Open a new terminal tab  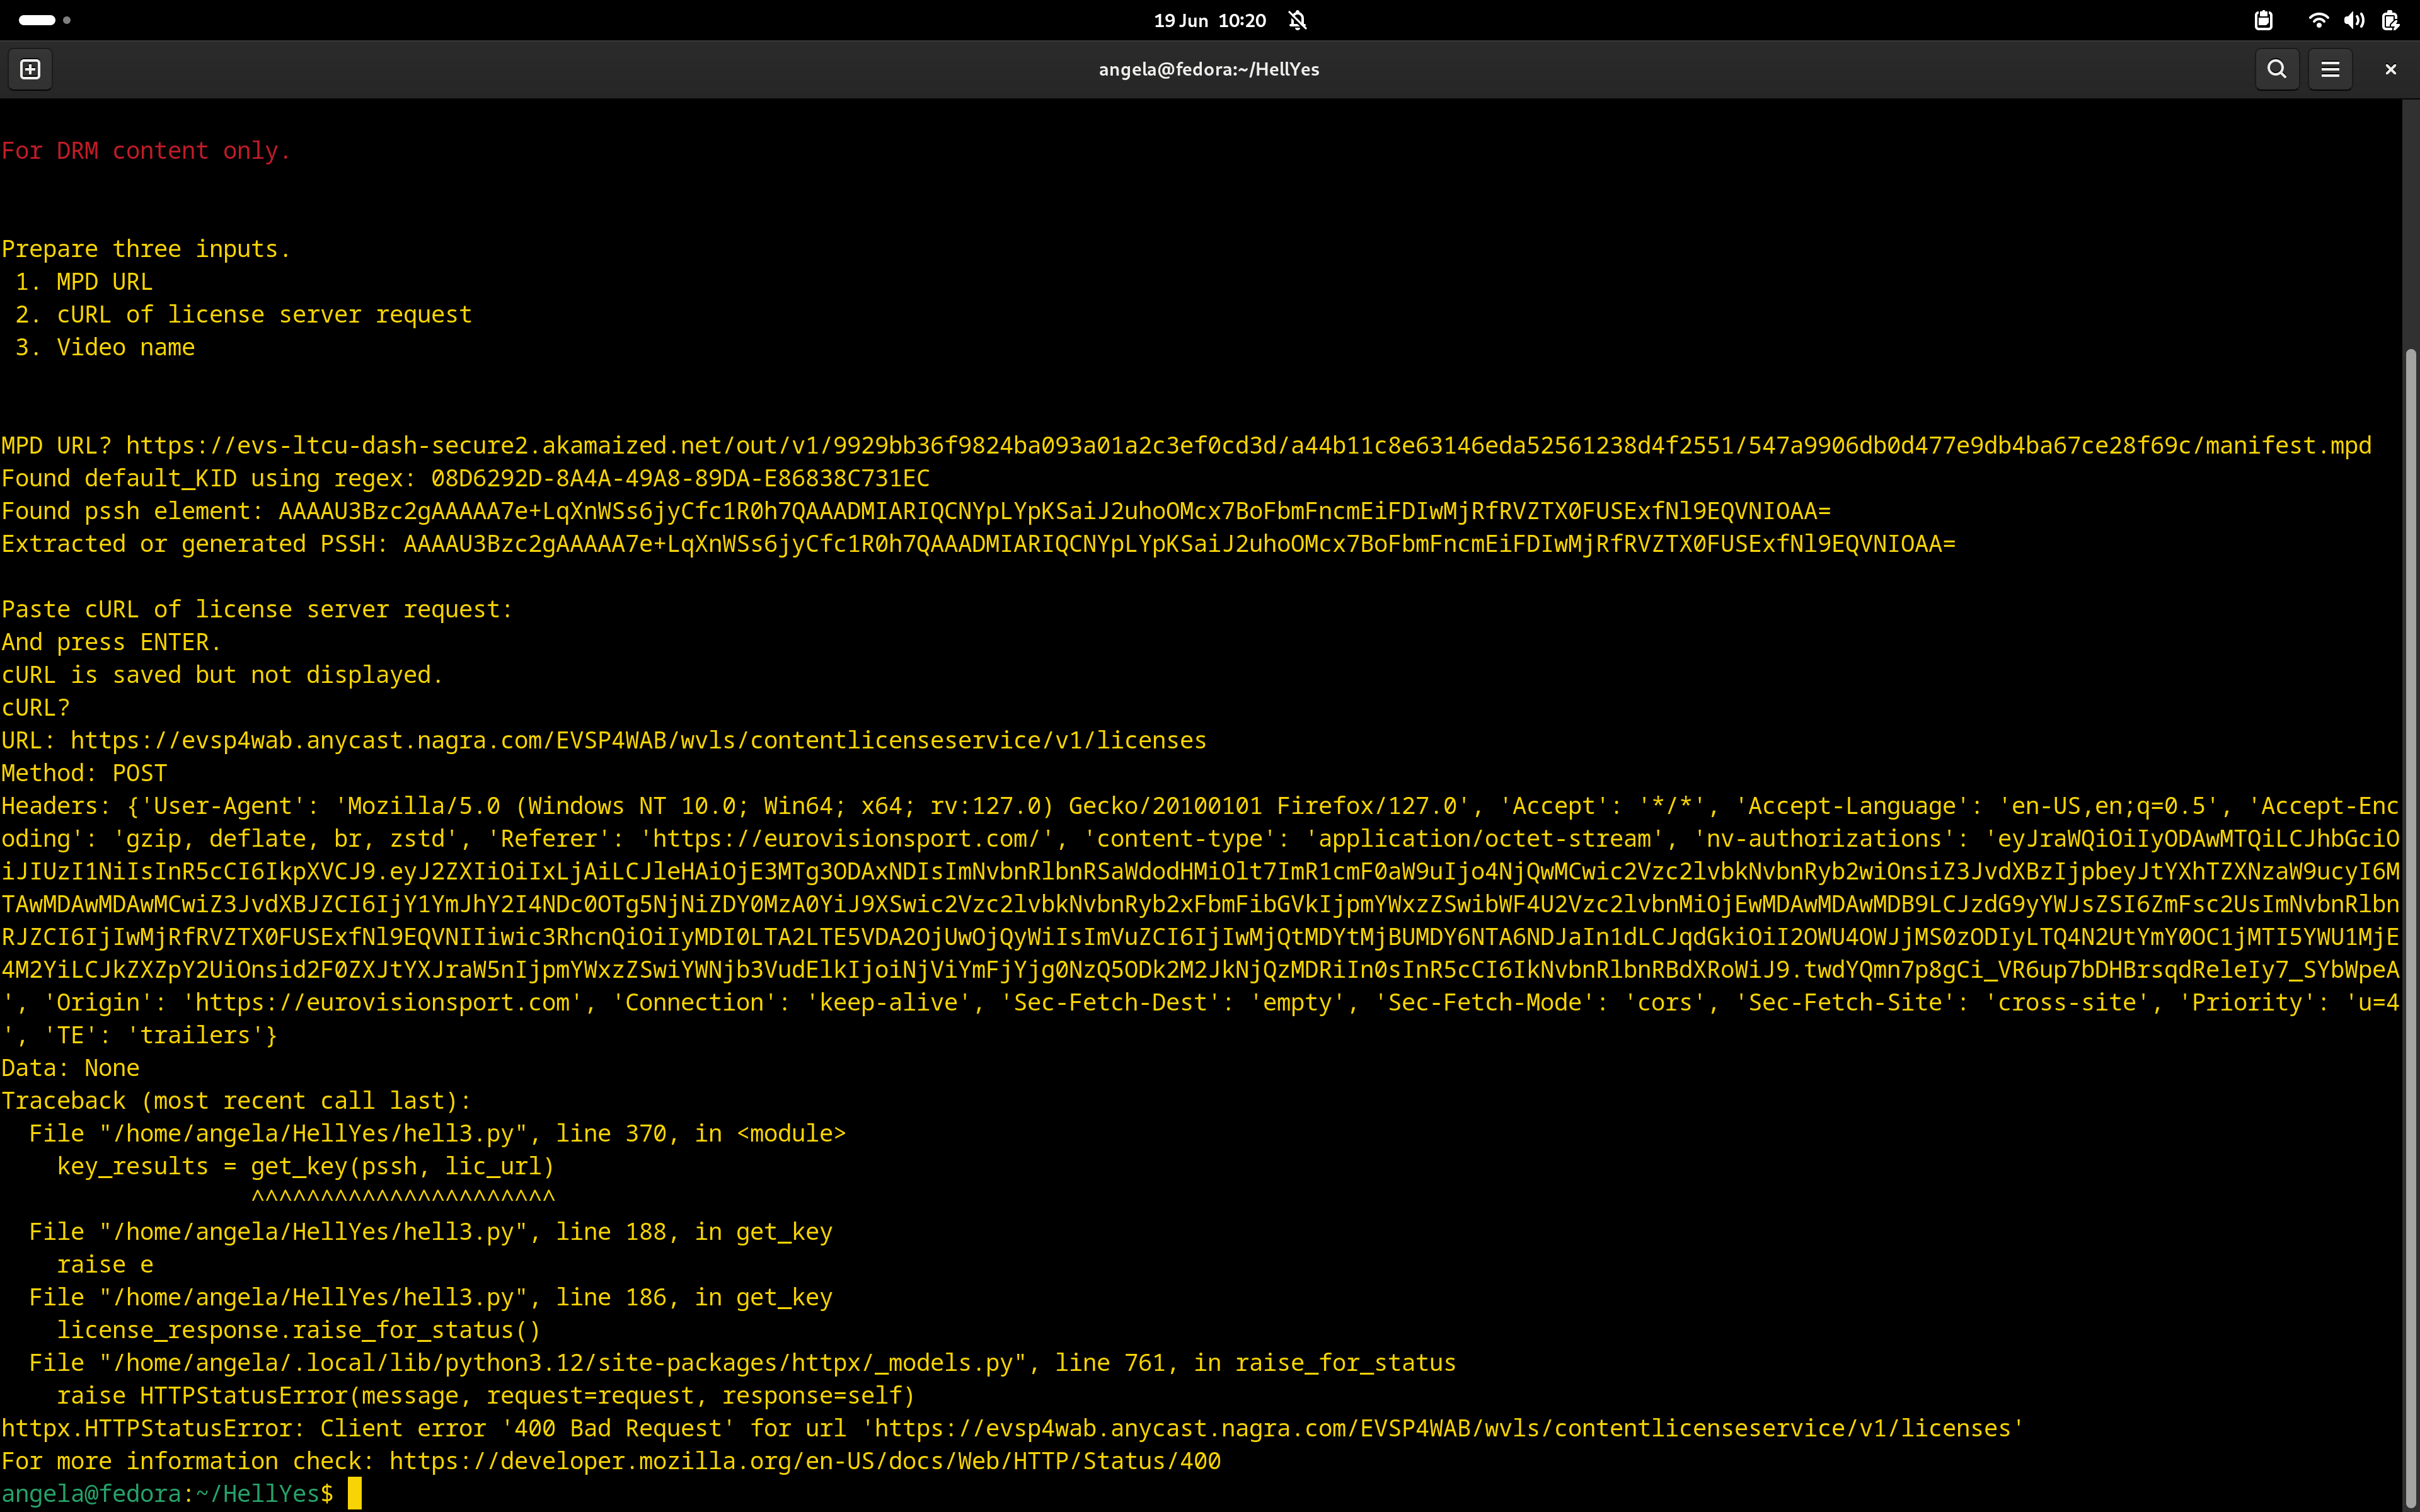click(30, 69)
